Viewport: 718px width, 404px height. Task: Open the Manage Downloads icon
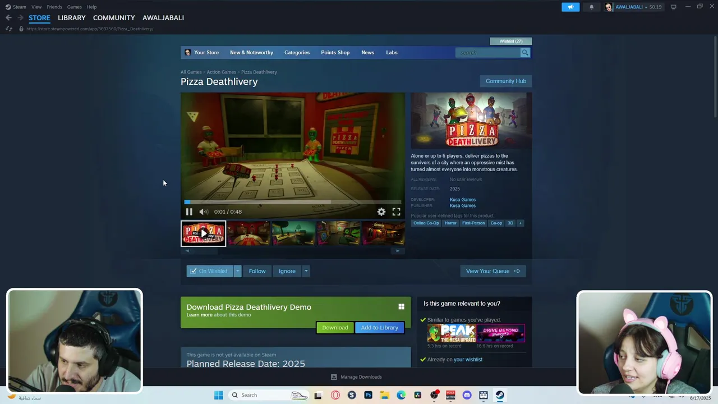tap(334, 377)
